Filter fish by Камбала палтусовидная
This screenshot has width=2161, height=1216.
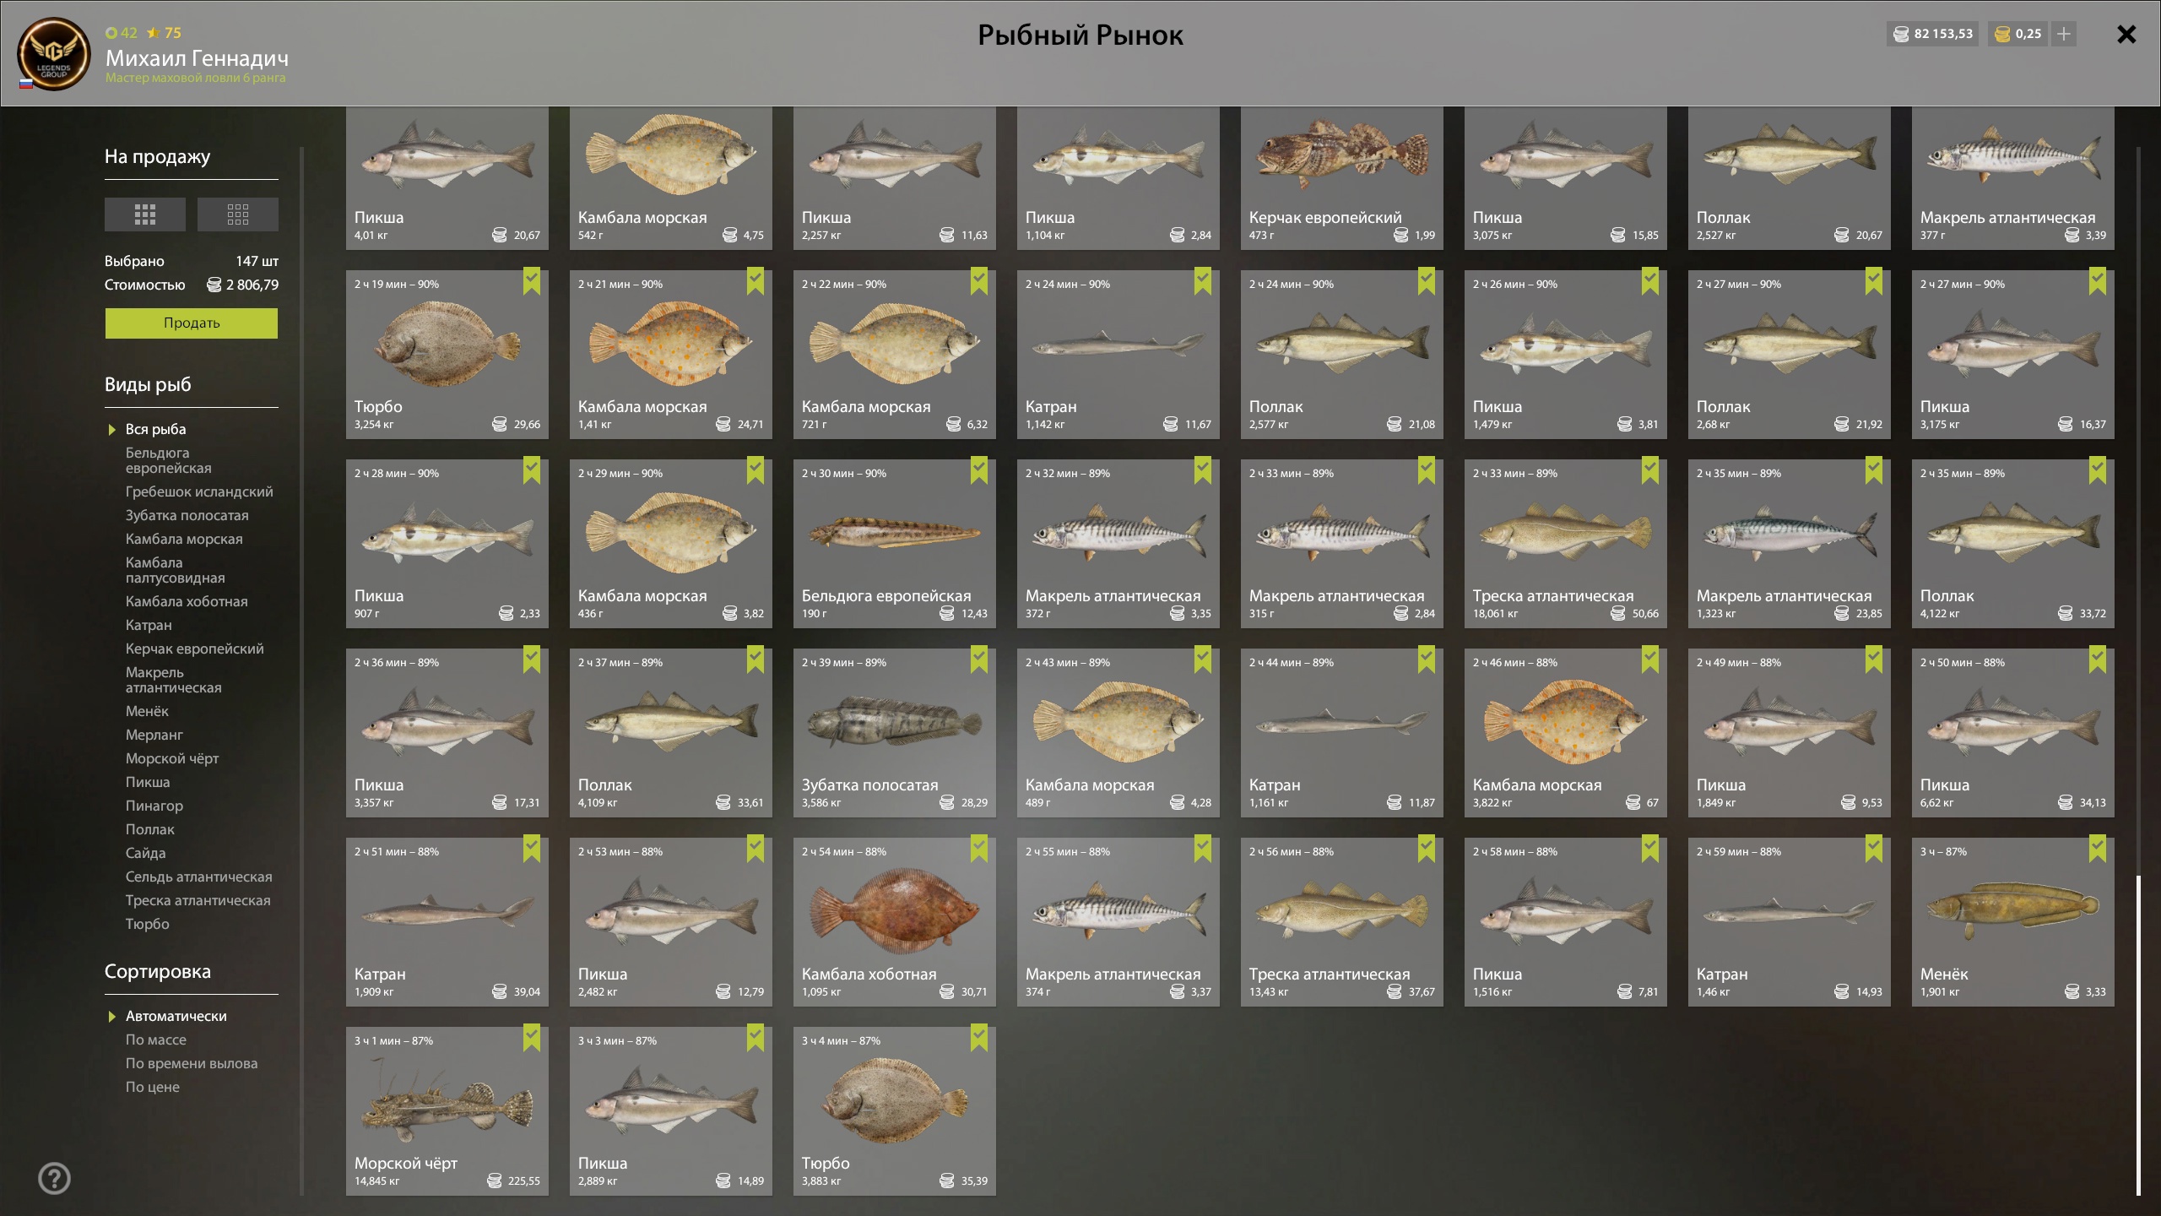point(176,570)
